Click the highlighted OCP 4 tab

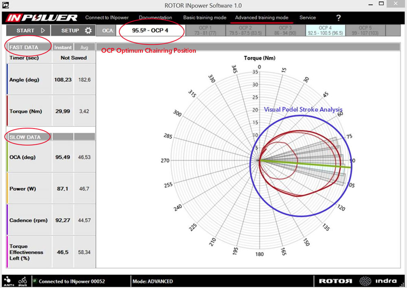pos(325,31)
